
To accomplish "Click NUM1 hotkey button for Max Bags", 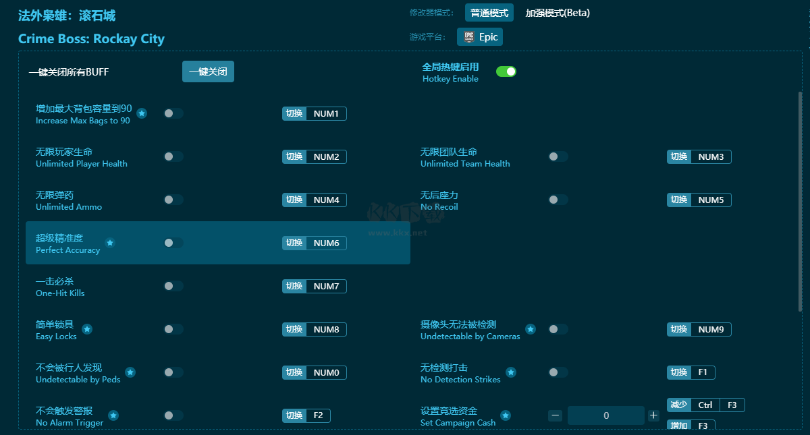I will coord(315,113).
